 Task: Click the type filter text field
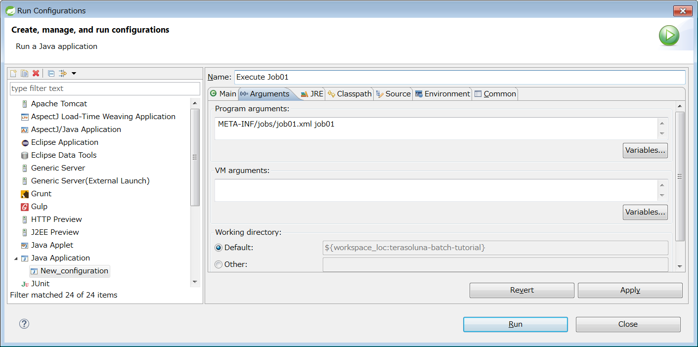pos(105,88)
